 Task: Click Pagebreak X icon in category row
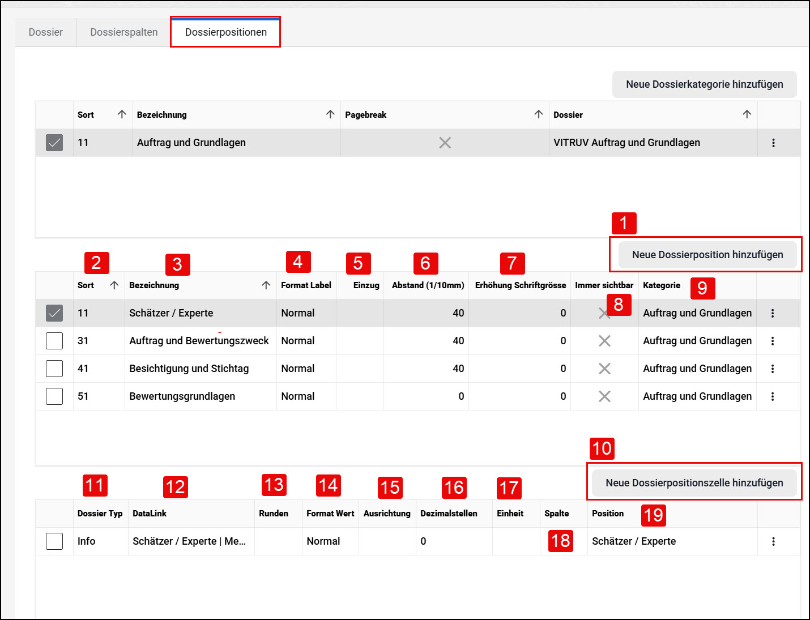(445, 143)
